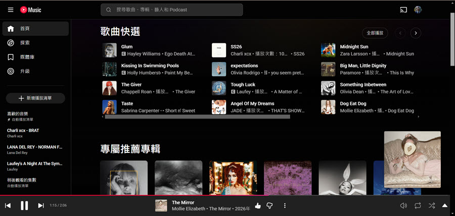Open the grey cloudy recommended album cover
This screenshot has height=216, width=455.
(x=178, y=178)
